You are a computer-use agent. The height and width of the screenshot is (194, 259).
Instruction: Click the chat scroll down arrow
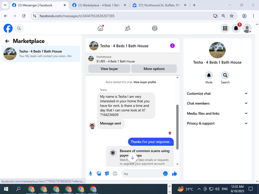point(177,164)
